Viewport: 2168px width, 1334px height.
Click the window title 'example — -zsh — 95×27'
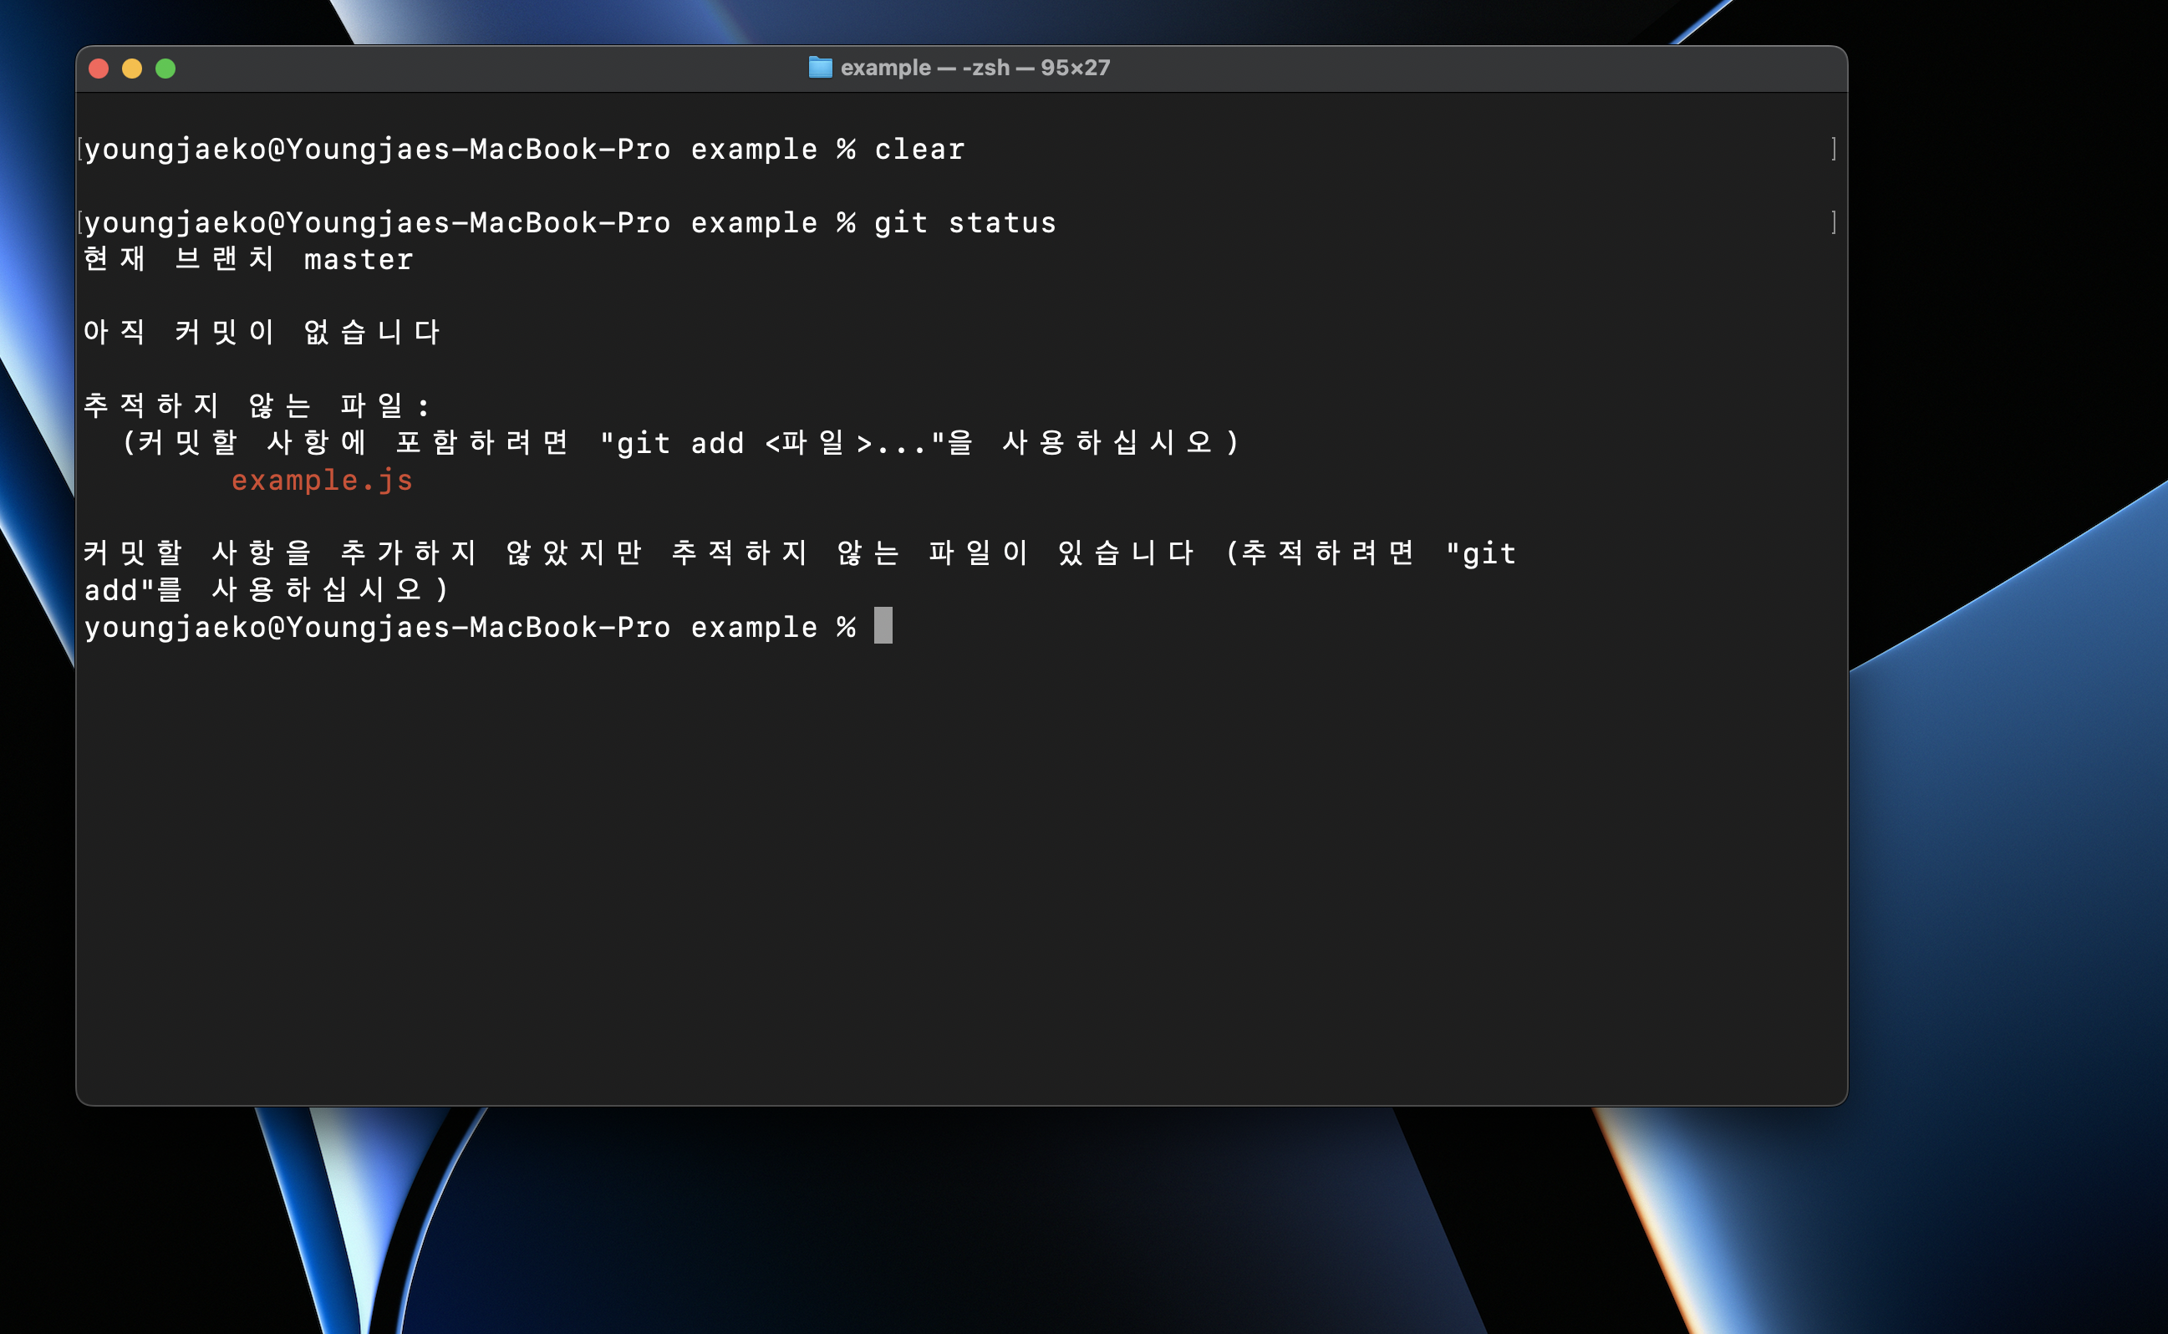pos(975,68)
